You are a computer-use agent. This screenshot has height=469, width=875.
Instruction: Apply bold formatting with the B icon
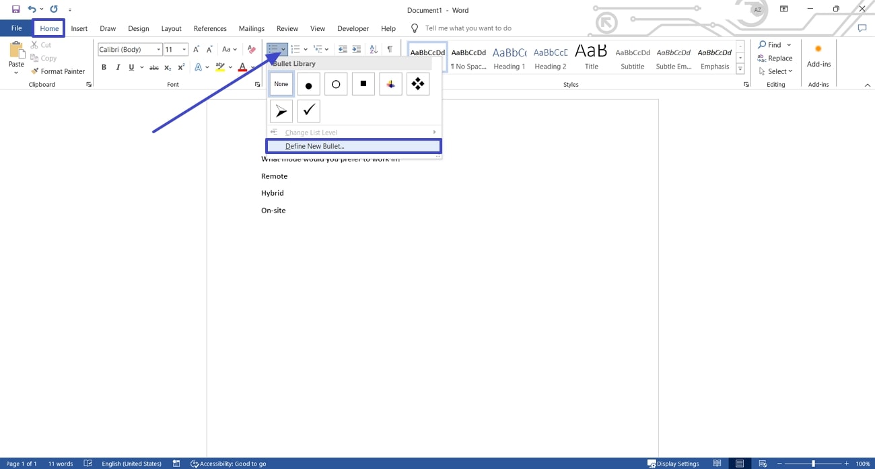(104, 67)
